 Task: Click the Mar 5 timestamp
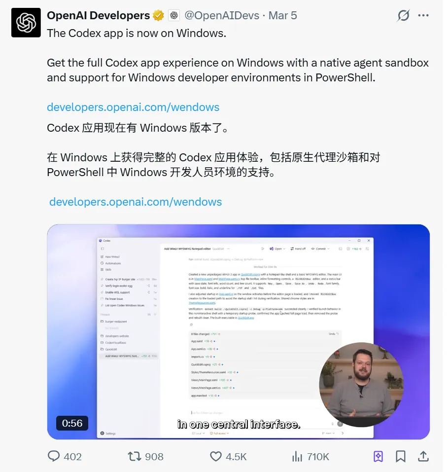(282, 16)
